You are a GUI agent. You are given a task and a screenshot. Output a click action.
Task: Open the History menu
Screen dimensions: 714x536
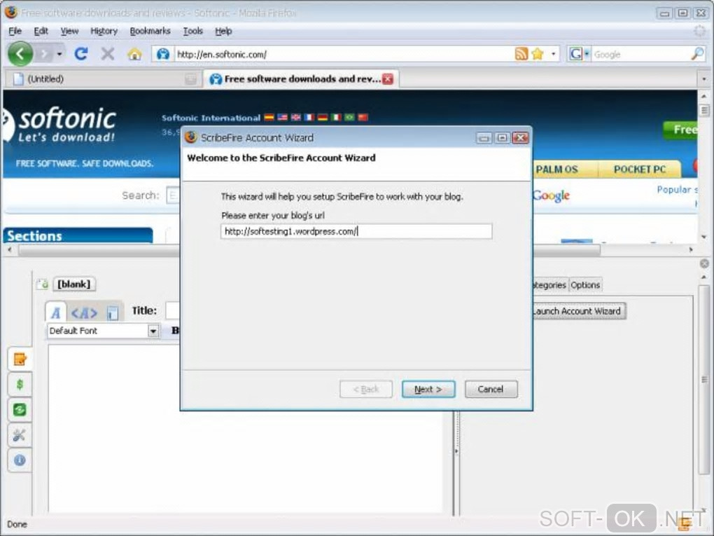pyautogui.click(x=104, y=31)
